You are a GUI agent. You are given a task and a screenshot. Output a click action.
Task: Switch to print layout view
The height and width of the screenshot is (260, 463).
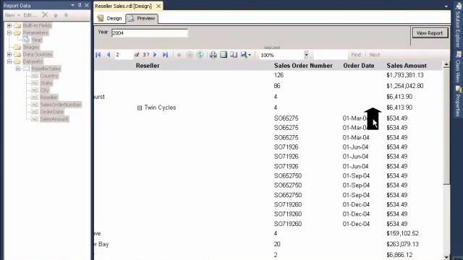click(224, 55)
